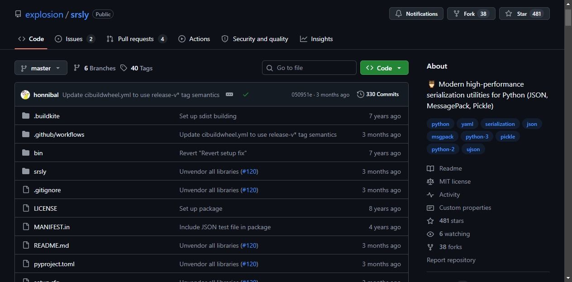
Task: Click the pulse icon beside Activity
Action: point(430,194)
